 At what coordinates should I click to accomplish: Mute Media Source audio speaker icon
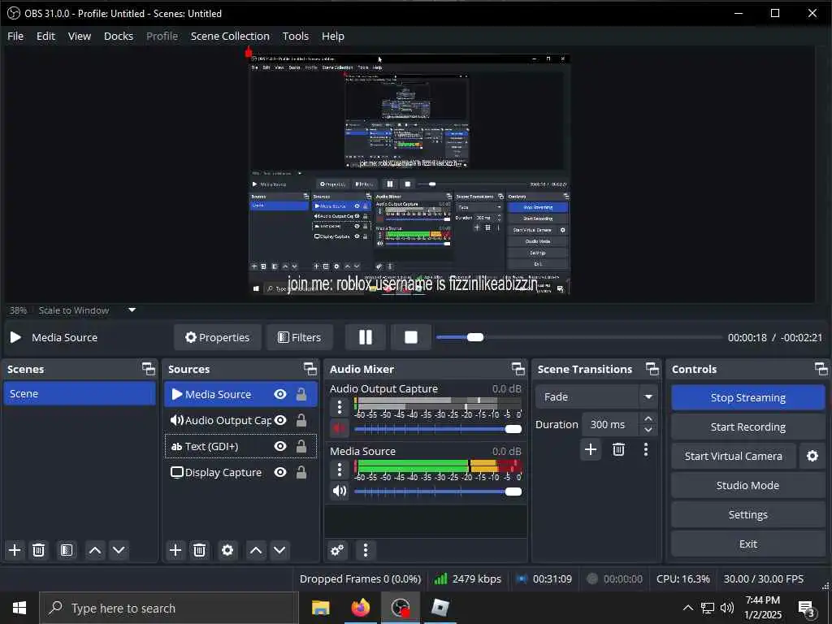click(340, 492)
